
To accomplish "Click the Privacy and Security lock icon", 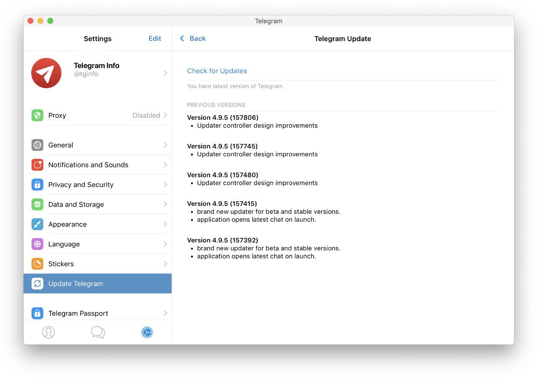I will pos(37,184).
